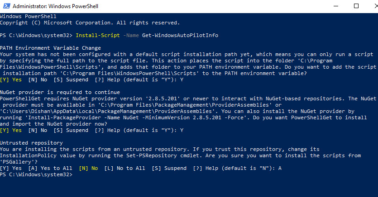Click the 'NuGet provider is required to continue' heading
The width and height of the screenshot is (378, 197).
(60, 92)
